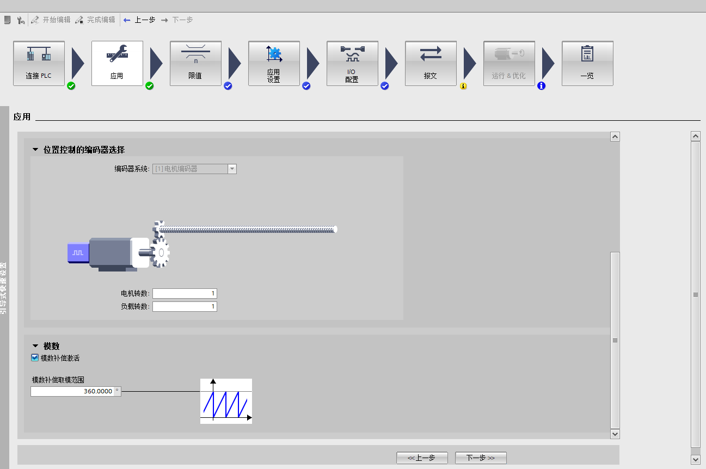Click the warning status icon under 报文

click(x=463, y=86)
